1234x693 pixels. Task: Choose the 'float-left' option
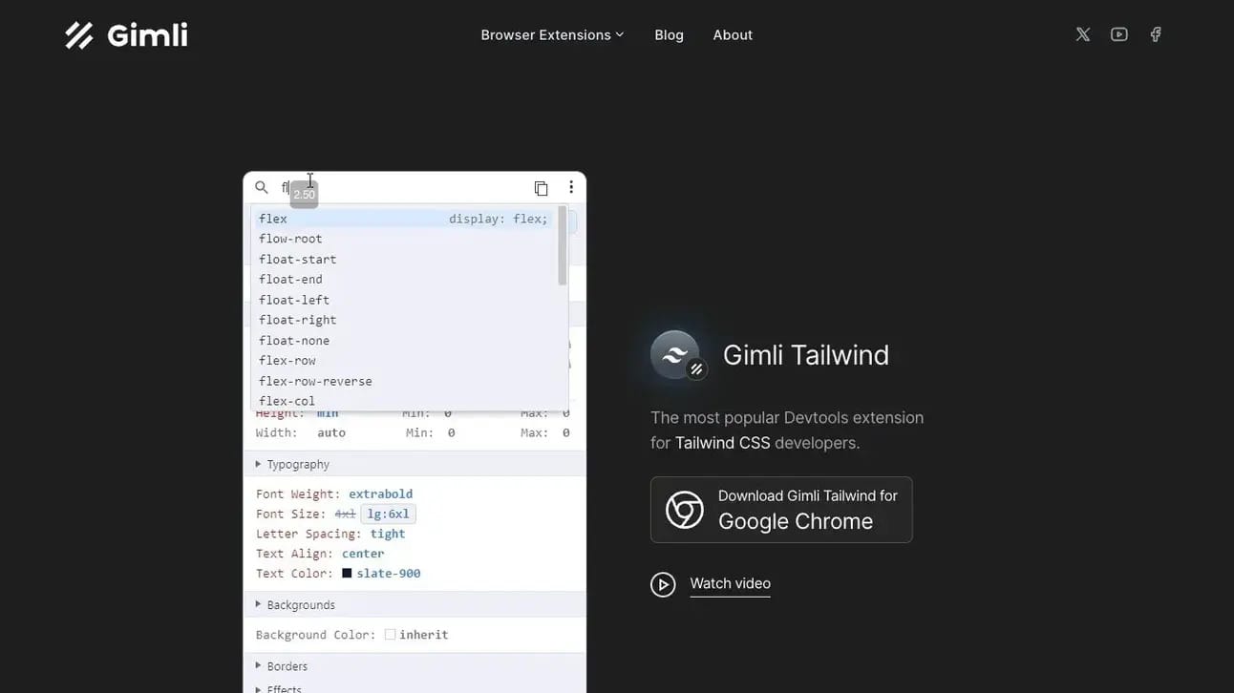pyautogui.click(x=404, y=300)
